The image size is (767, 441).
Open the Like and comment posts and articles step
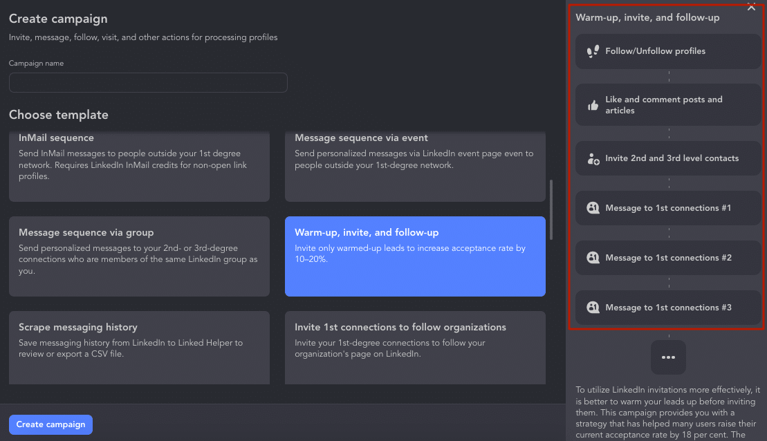click(x=667, y=105)
